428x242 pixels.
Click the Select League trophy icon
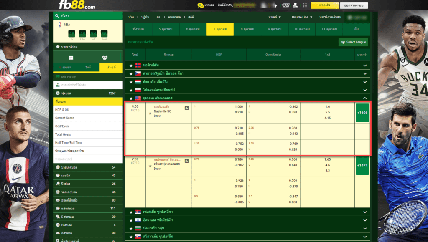(x=343, y=43)
